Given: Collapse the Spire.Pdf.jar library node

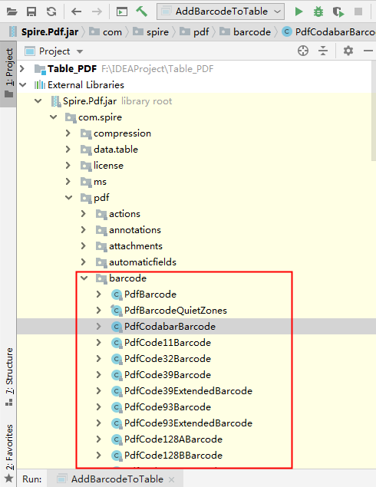Looking at the screenshot, I should [x=38, y=101].
